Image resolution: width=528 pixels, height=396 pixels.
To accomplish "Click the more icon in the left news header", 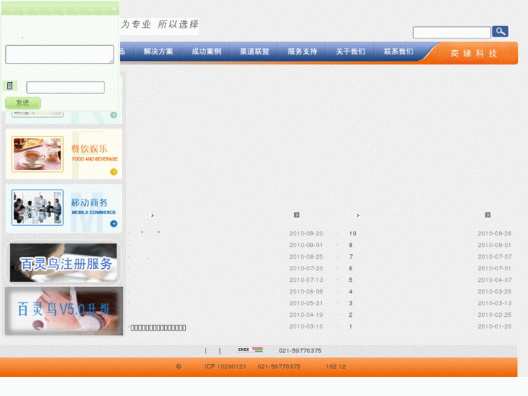I will click(x=296, y=215).
